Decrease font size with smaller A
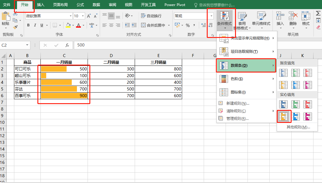Viewport: 322px width, 183px height. pyautogui.click(x=95, y=16)
